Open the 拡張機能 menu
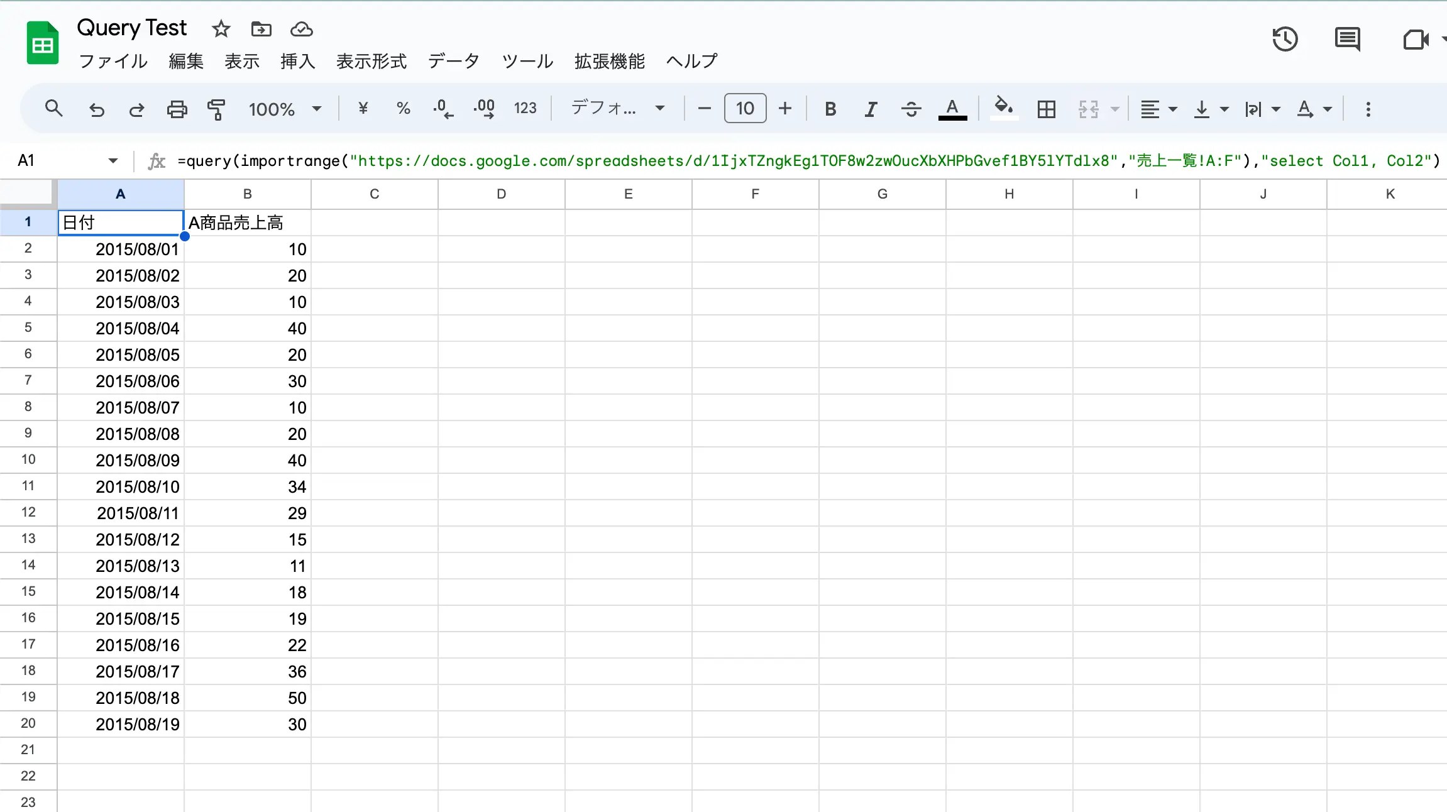The image size is (1447, 812). tap(609, 61)
